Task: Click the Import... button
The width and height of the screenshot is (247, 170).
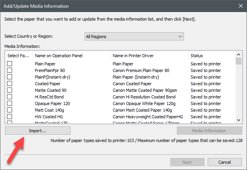Action: tap(38, 131)
